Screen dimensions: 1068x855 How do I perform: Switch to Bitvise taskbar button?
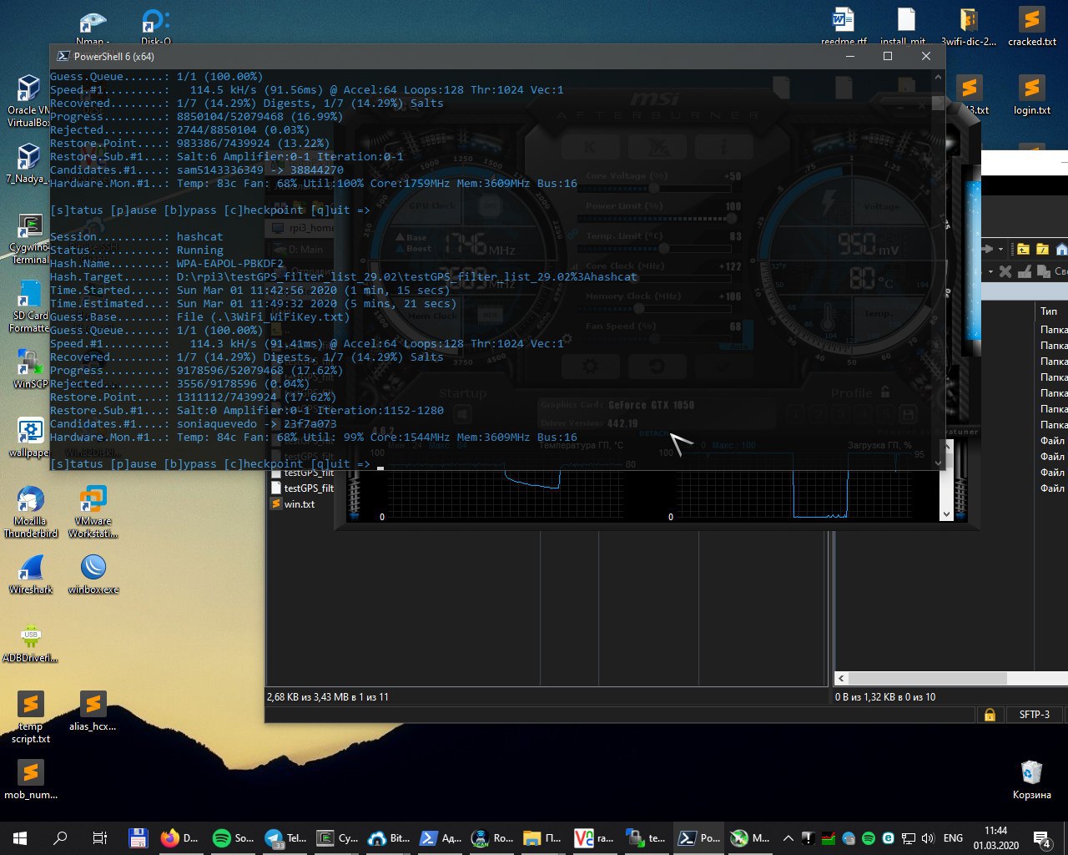click(387, 838)
